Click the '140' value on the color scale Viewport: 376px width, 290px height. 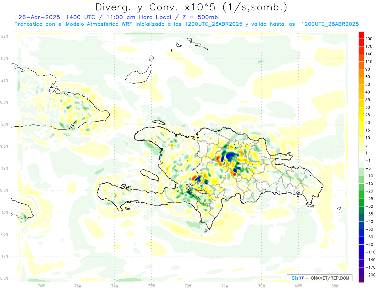[x=369, y=54]
